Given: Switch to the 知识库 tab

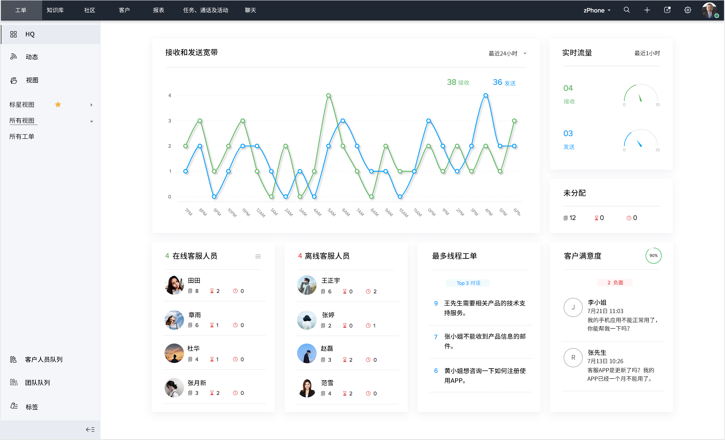Looking at the screenshot, I should coord(55,10).
